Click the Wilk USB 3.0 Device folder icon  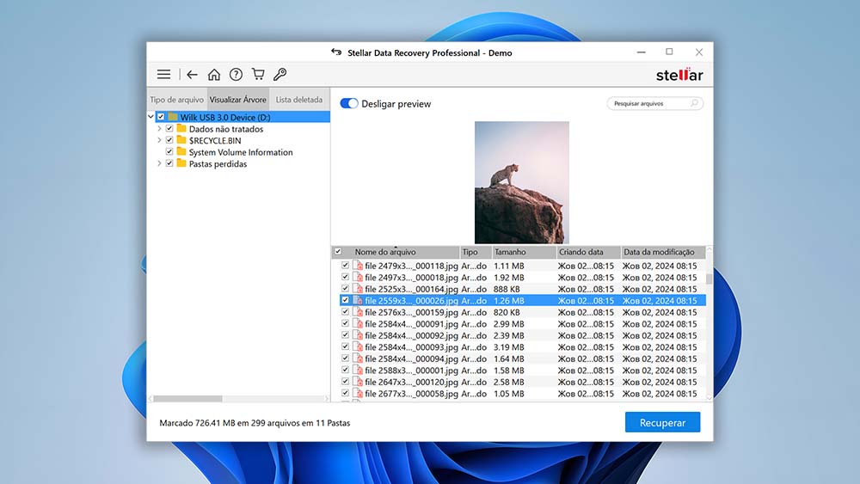point(173,117)
